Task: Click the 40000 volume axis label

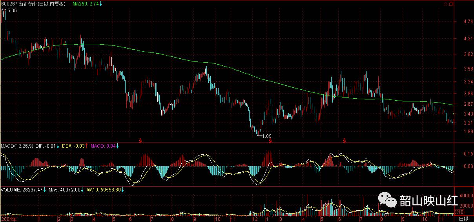Action: [x=466, y=196]
